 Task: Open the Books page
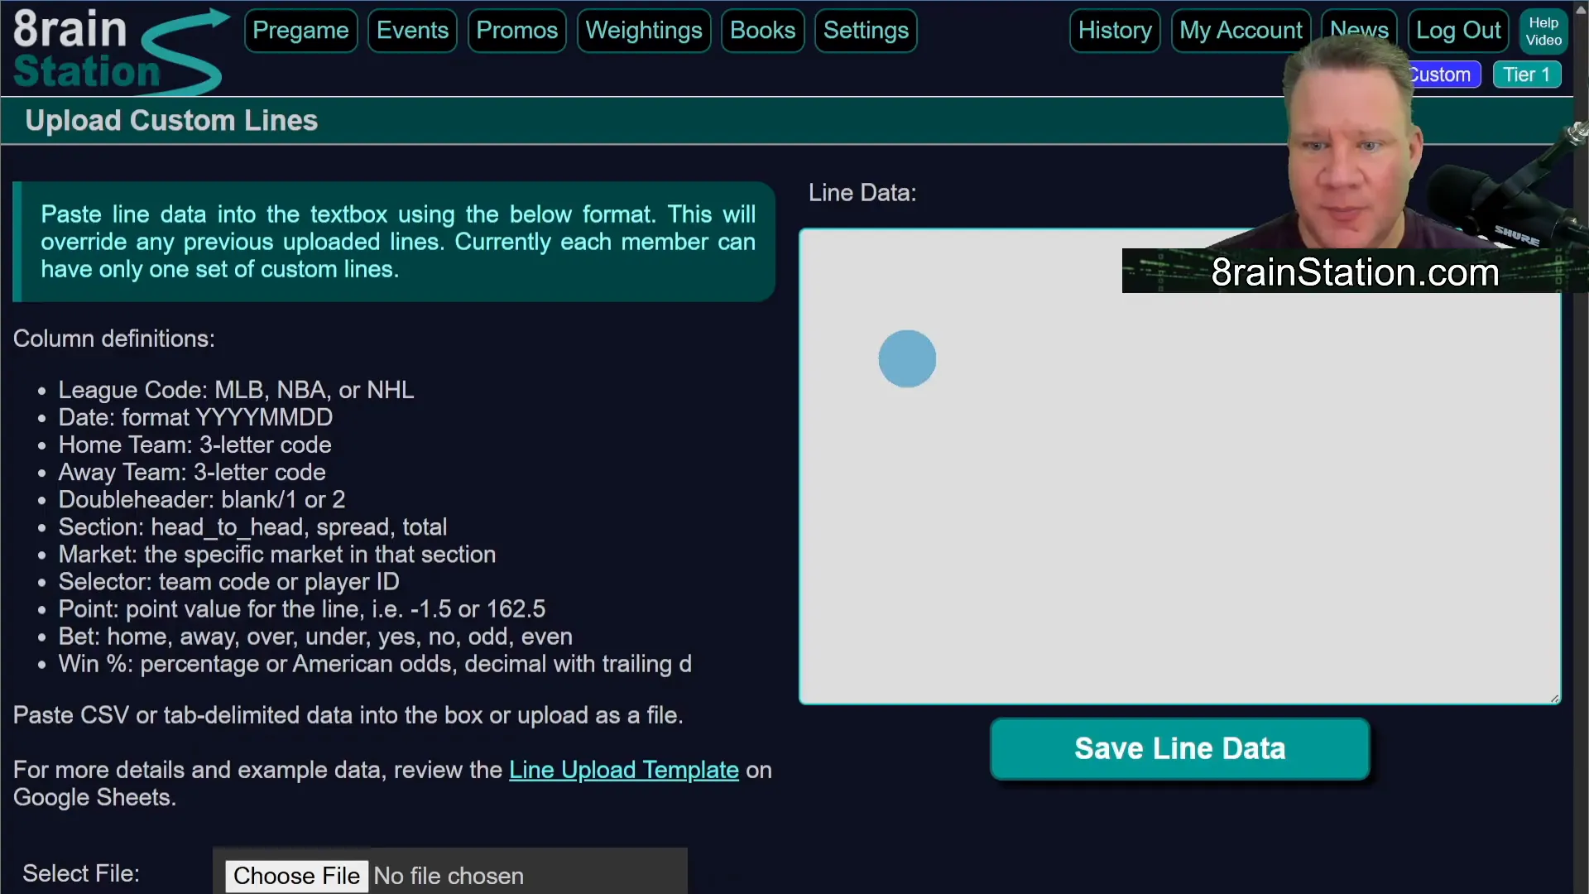click(762, 31)
